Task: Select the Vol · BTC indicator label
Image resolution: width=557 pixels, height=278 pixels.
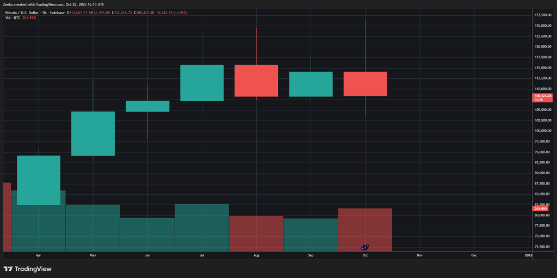Action: click(x=13, y=18)
